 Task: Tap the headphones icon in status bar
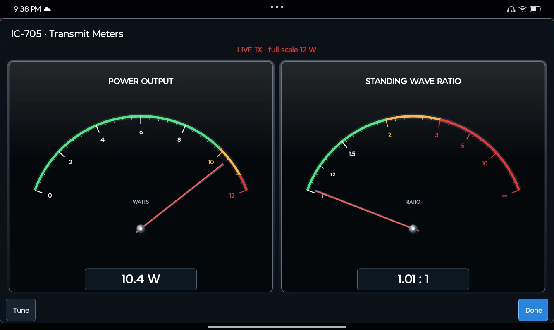511,9
